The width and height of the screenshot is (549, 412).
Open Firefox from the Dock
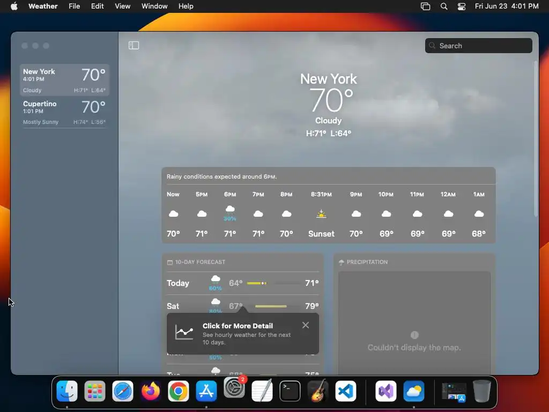[151, 391]
